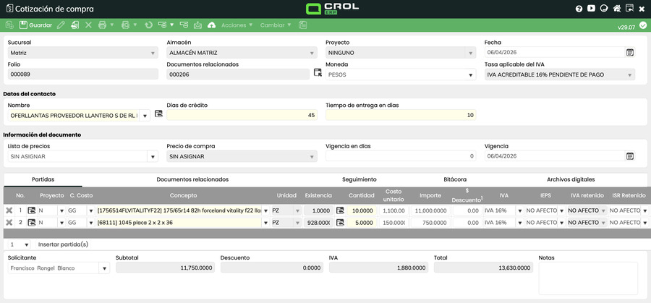The height and width of the screenshot is (303, 651).
Task: Open the Solicitante dropdown
Action: tap(106, 268)
